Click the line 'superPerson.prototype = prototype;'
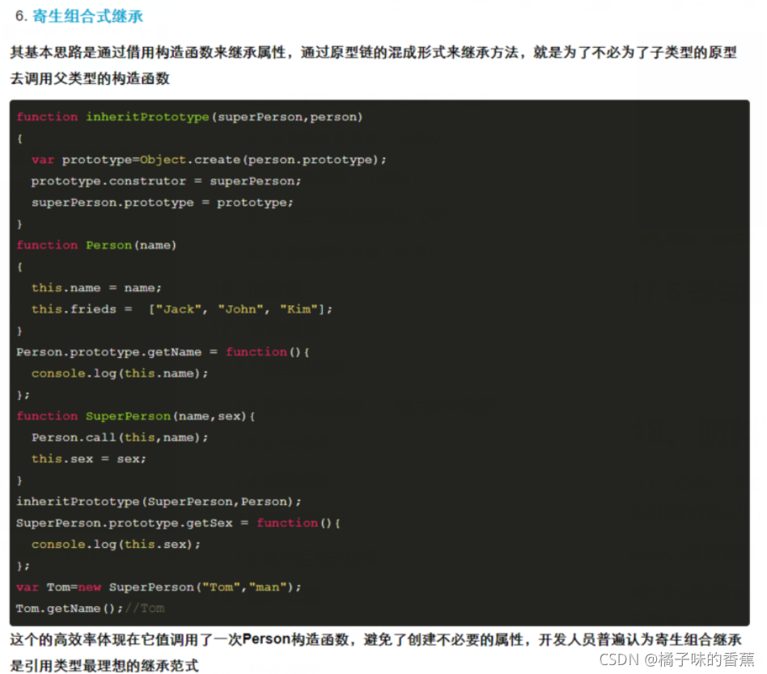 coord(163,202)
